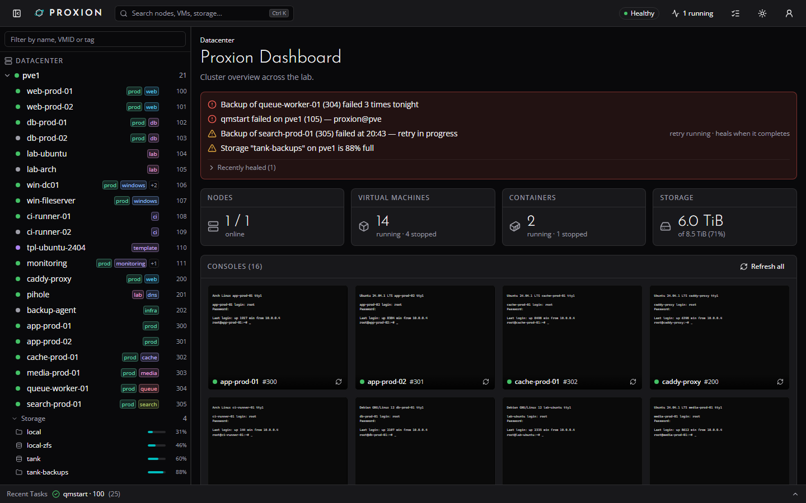
Task: Click the Containers box icon
Action: (x=515, y=226)
